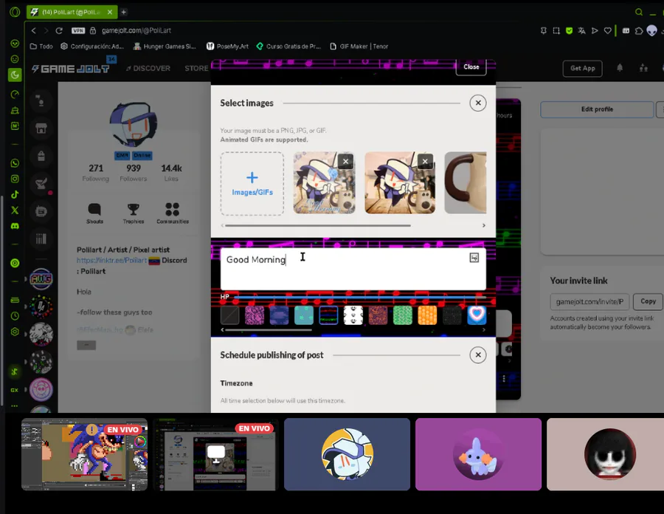The width and height of the screenshot is (664, 514).
Task: Switch to the PoliLart browser tab
Action: (x=72, y=12)
